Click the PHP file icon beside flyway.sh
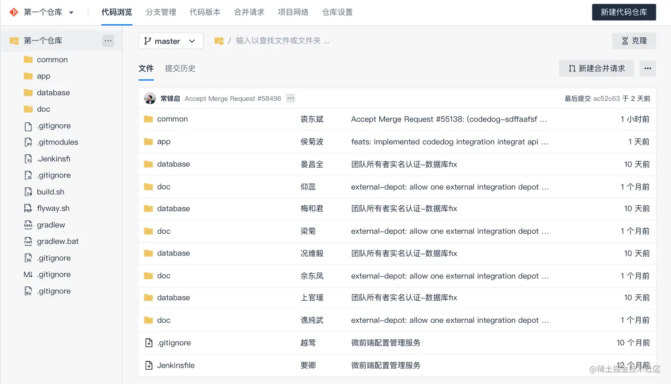Image resolution: width=671 pixels, height=384 pixels. (x=28, y=208)
